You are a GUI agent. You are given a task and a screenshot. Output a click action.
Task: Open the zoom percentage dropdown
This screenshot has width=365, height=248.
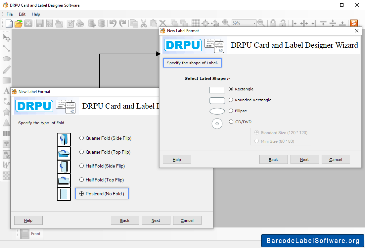point(254,23)
